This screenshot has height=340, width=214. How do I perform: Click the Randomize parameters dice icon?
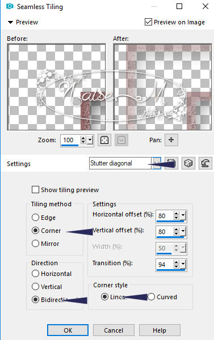pyautogui.click(x=188, y=163)
